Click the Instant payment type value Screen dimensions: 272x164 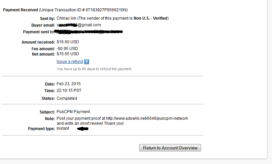coord(63,128)
